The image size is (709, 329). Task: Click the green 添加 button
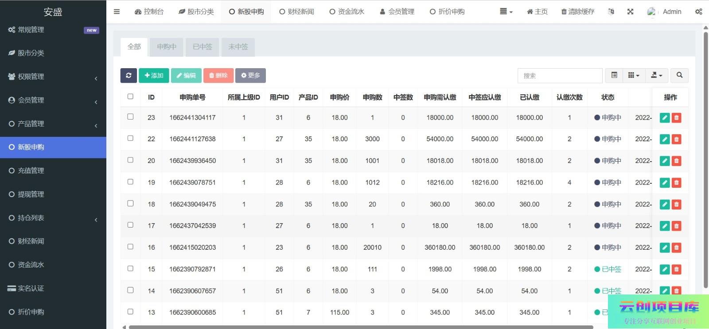point(154,76)
